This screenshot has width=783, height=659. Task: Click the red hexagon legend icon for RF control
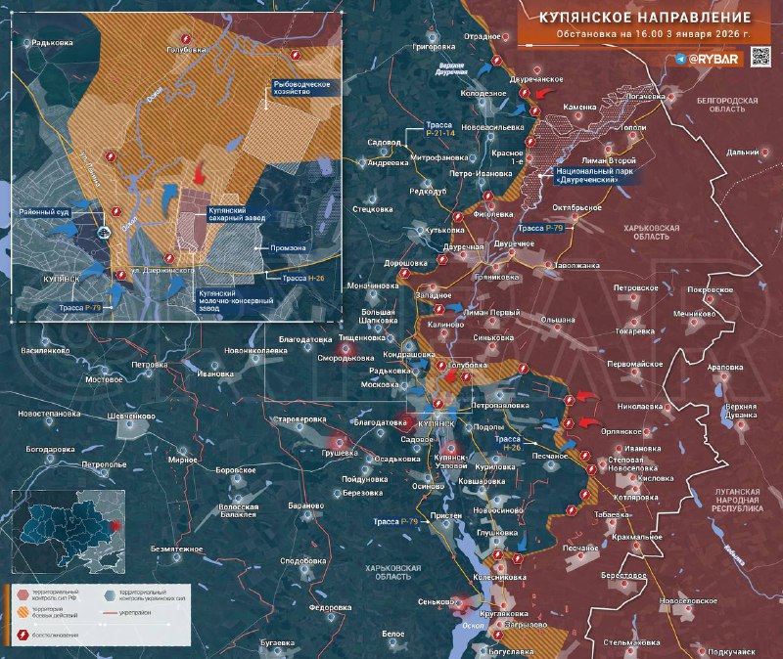click(x=22, y=594)
